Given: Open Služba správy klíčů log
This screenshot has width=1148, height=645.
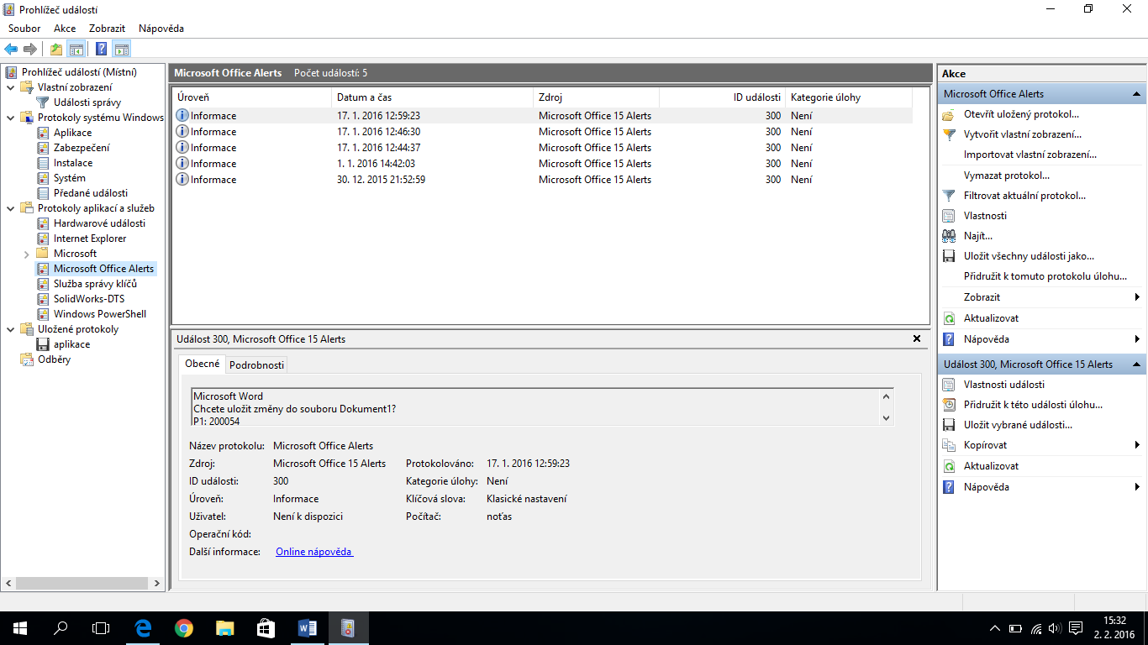Looking at the screenshot, I should 95,284.
